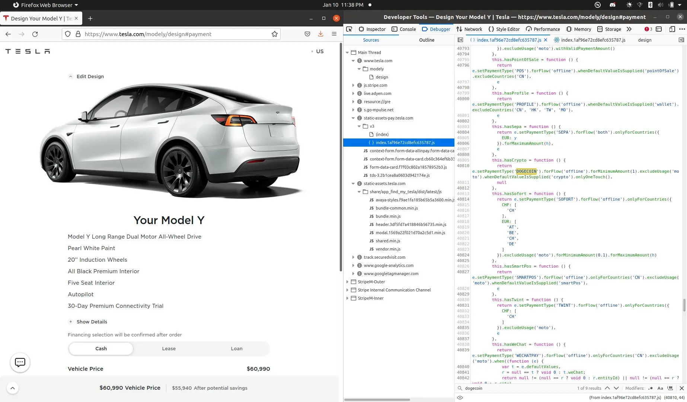Collapse Edit Design section

click(x=86, y=76)
